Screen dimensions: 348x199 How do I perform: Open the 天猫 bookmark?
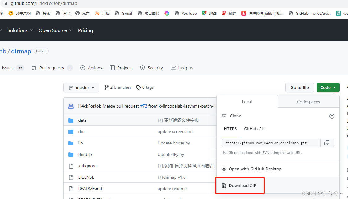click(102, 13)
